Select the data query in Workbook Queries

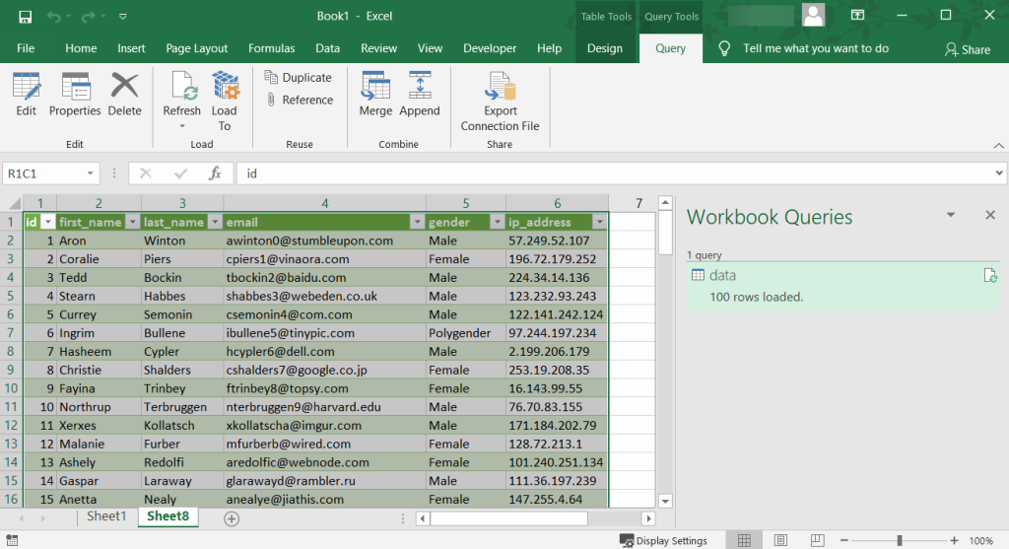(843, 286)
